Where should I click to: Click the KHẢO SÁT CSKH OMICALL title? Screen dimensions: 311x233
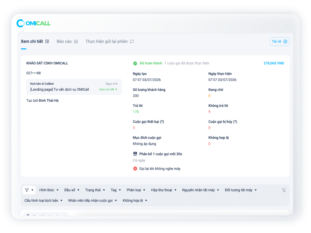click(47, 63)
